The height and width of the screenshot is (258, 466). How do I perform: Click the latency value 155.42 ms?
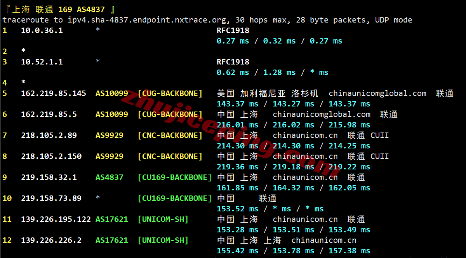(x=238, y=251)
